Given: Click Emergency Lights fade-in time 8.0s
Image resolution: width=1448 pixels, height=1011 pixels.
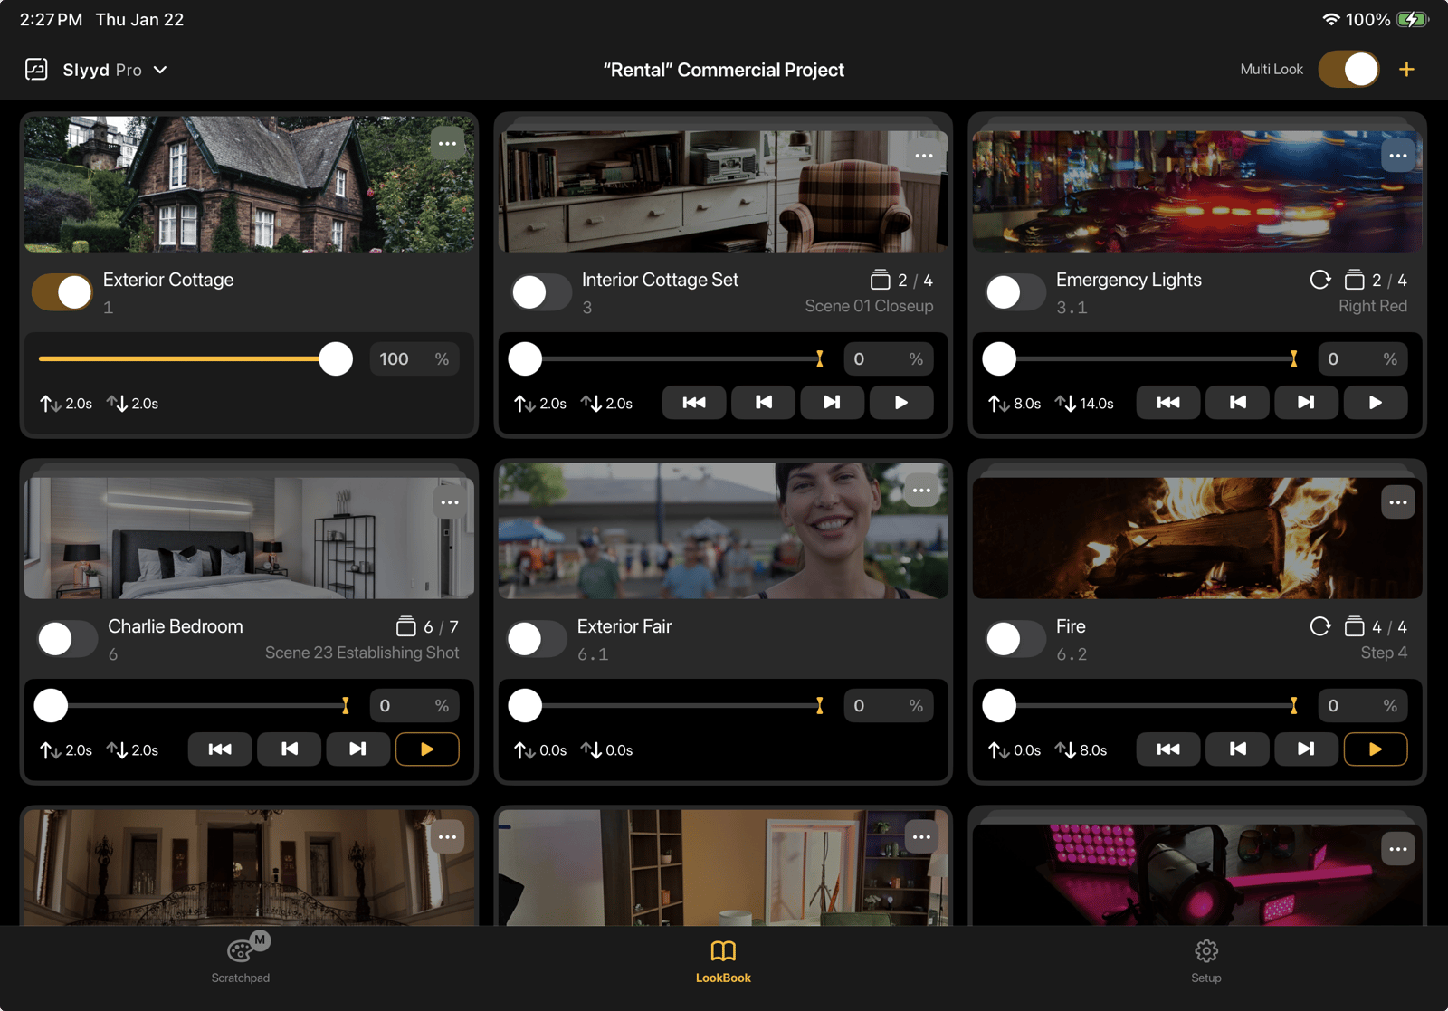Looking at the screenshot, I should tap(1015, 404).
